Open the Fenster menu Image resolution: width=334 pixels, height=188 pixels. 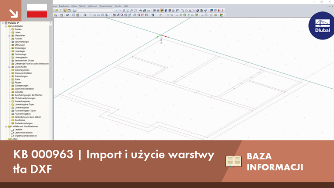118,6
